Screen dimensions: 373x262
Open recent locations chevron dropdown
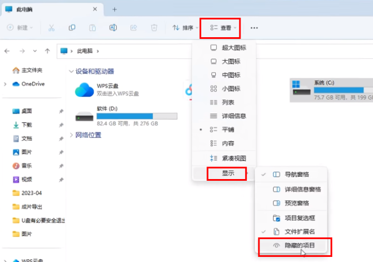35,51
